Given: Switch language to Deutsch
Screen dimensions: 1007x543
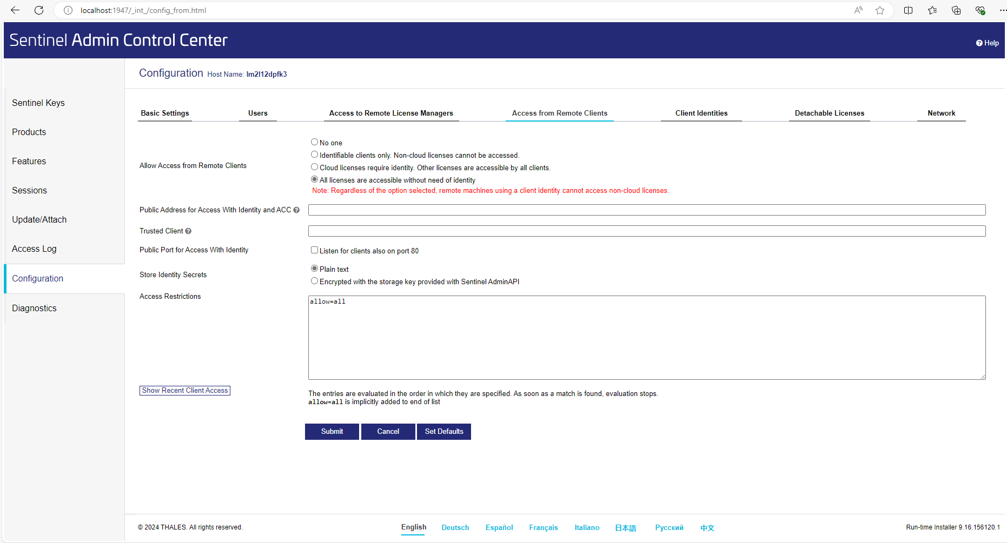Looking at the screenshot, I should click(455, 528).
